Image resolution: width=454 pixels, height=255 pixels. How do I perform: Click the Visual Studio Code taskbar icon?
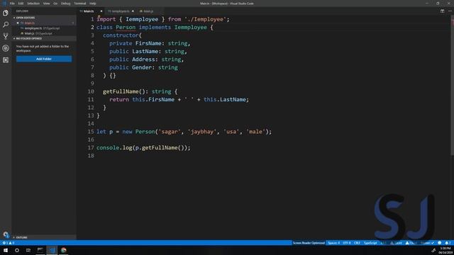(x=52, y=250)
